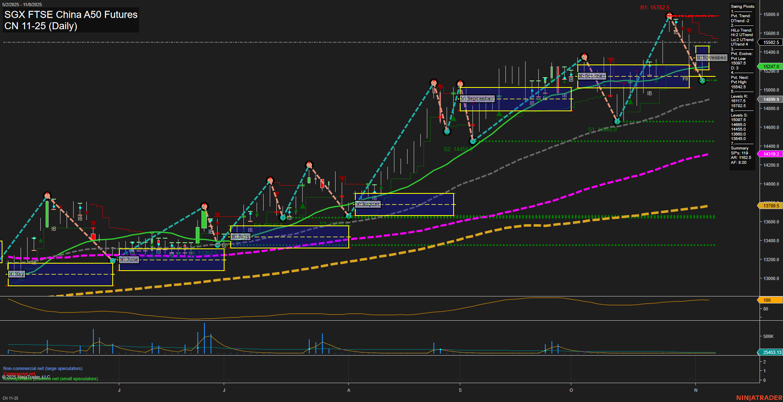Click the cyan pivot dot at the May swing high
783x402 pixels.
click(47, 196)
